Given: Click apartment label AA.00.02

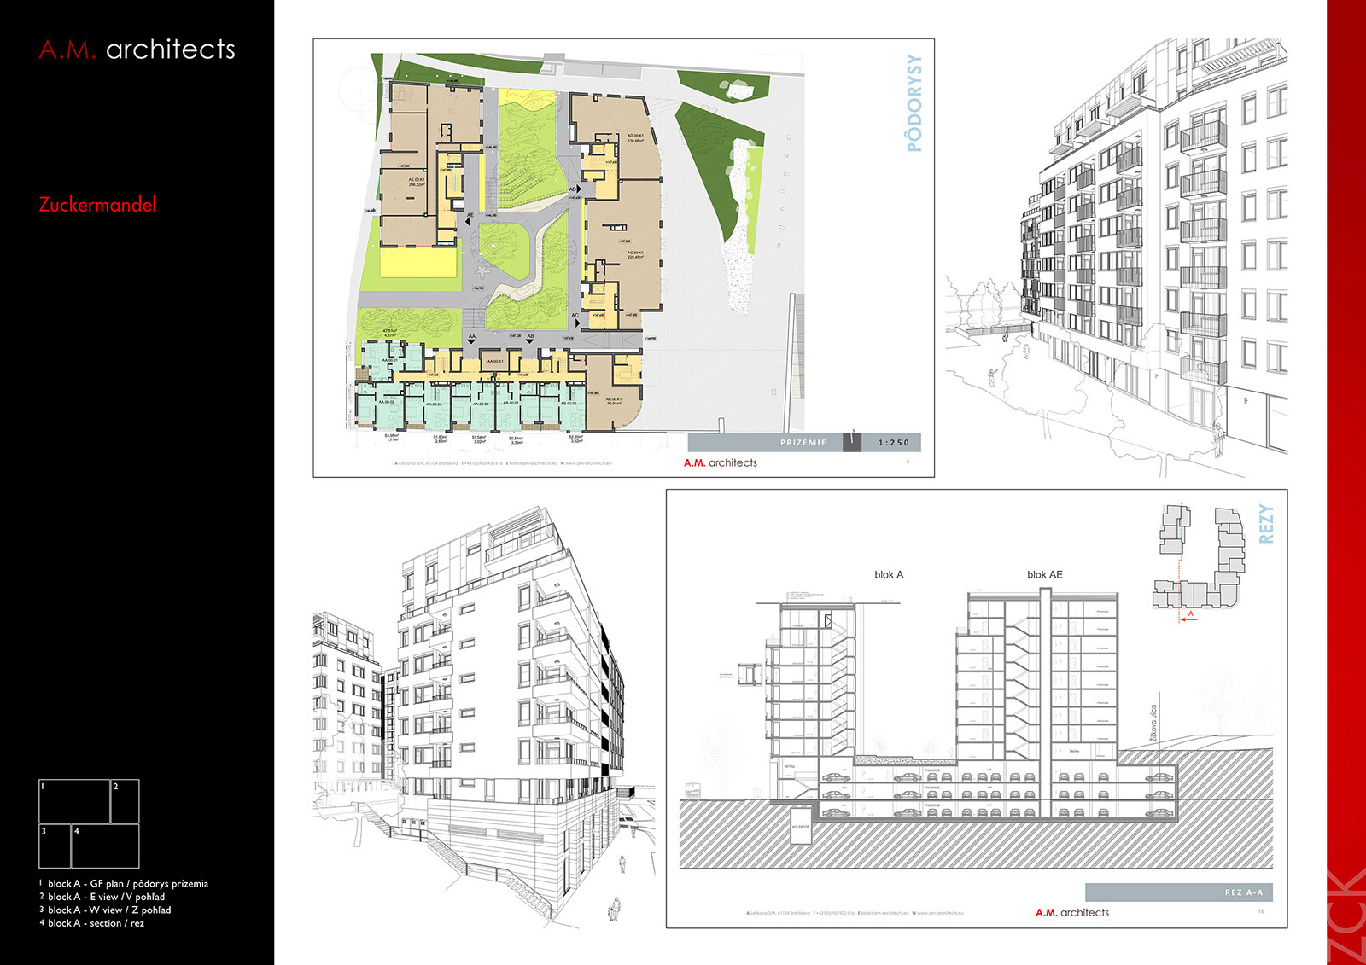Looking at the screenshot, I should coord(386,402).
